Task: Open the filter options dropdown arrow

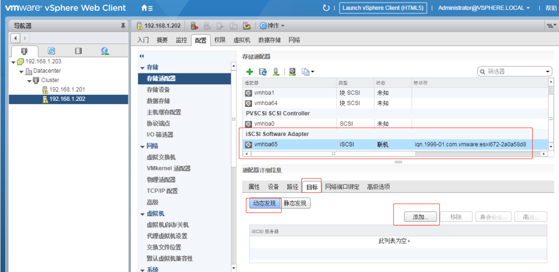Action: tap(548, 71)
